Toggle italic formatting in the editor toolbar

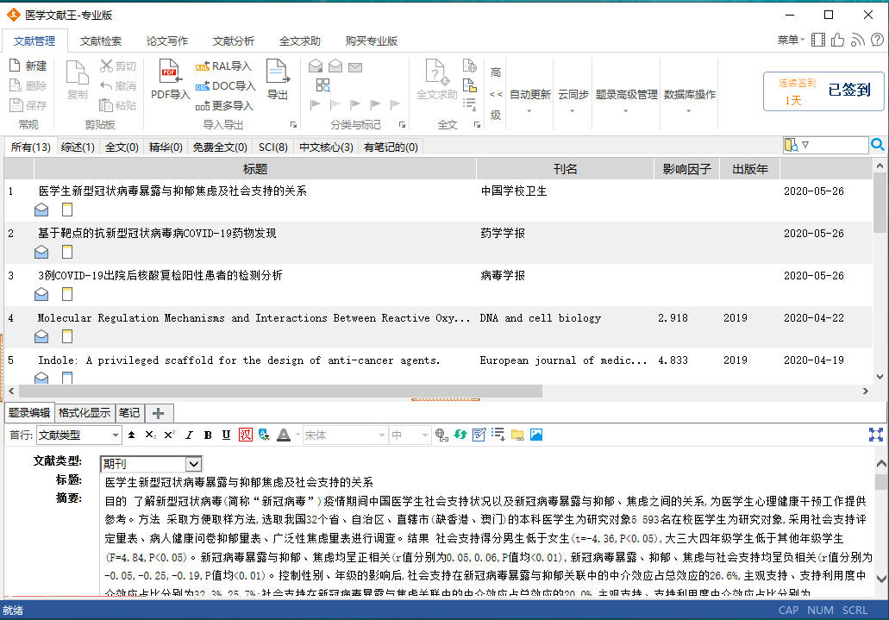coord(188,435)
